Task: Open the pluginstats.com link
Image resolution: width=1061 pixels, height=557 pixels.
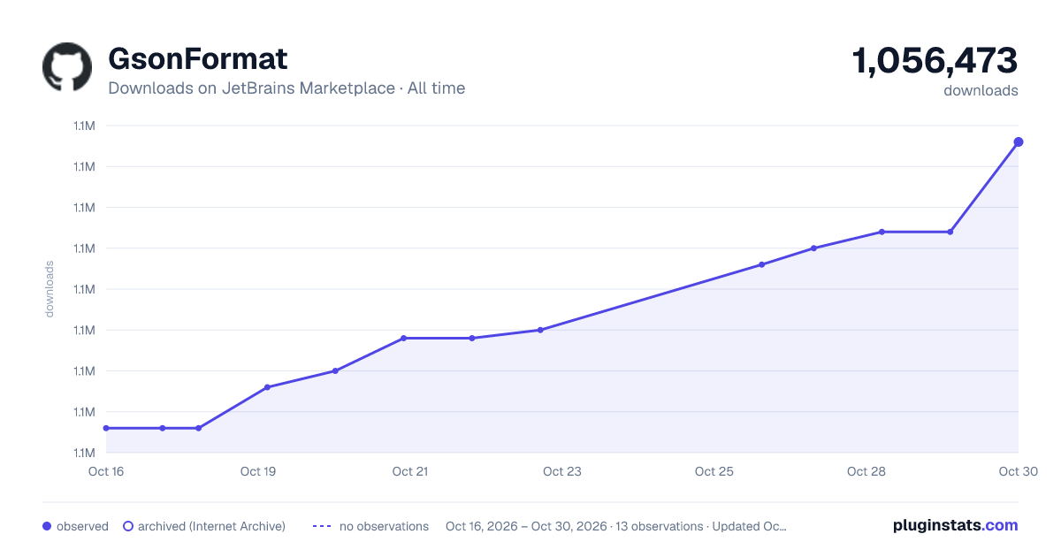Action: click(x=956, y=525)
